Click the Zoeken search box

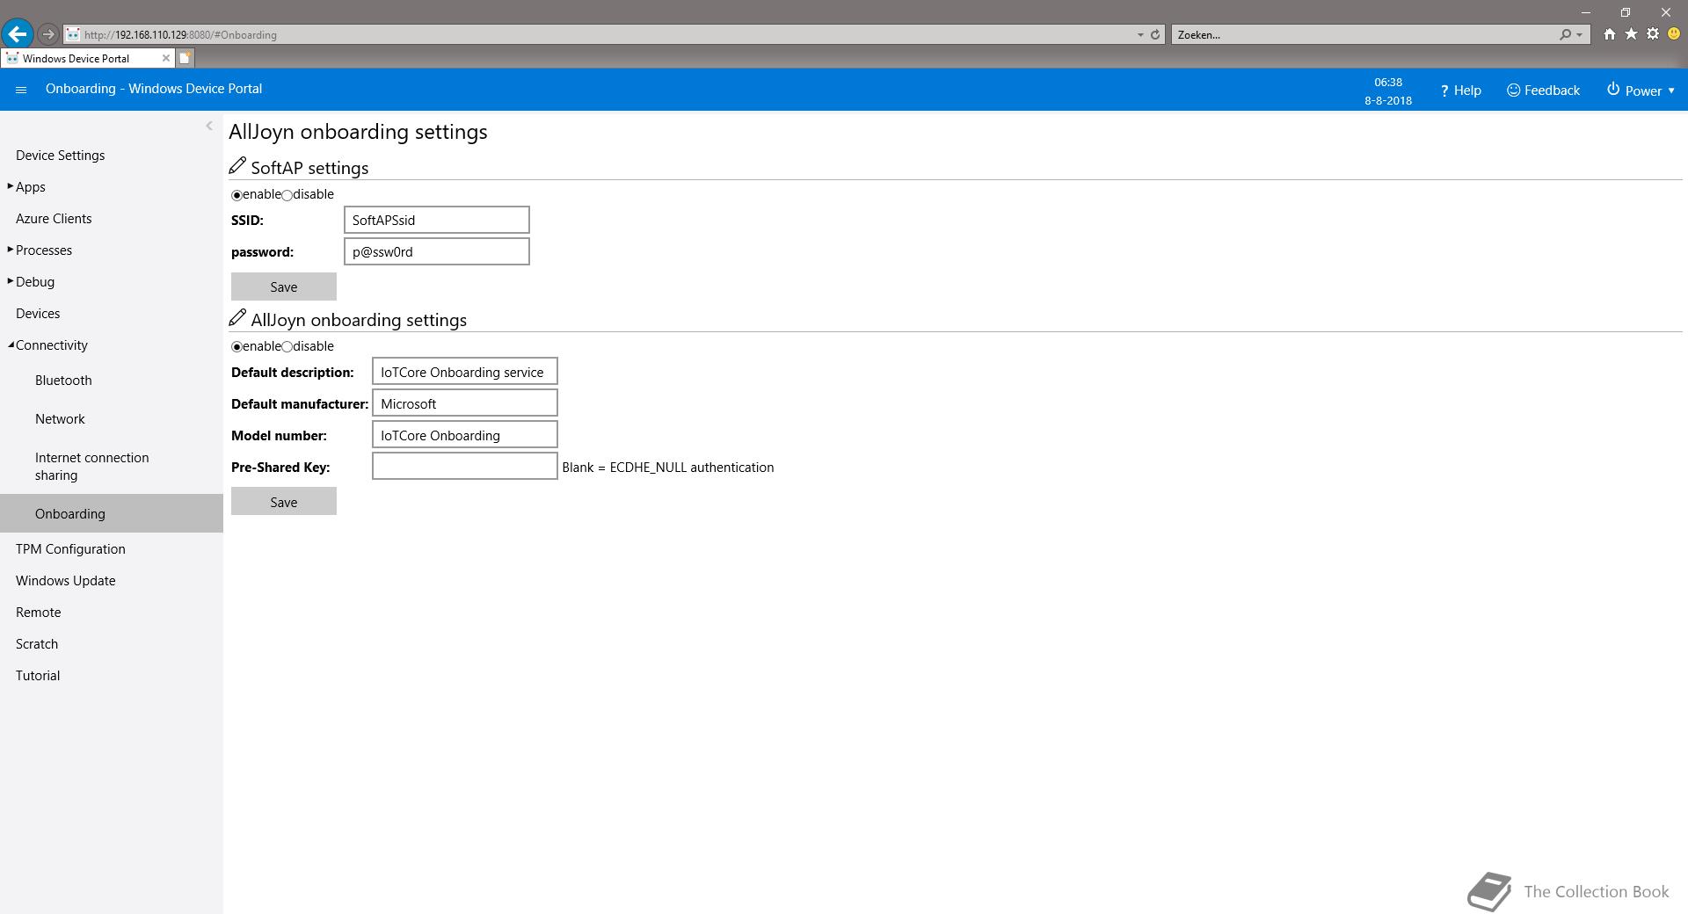1365,34
